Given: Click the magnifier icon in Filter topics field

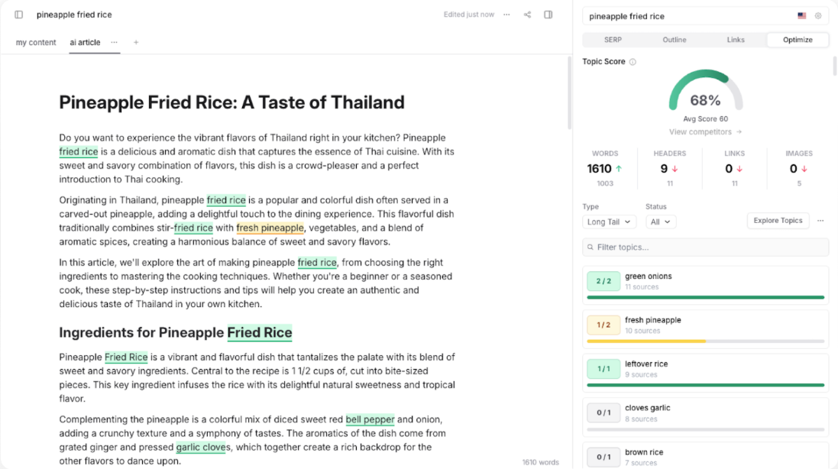Looking at the screenshot, I should pos(589,247).
